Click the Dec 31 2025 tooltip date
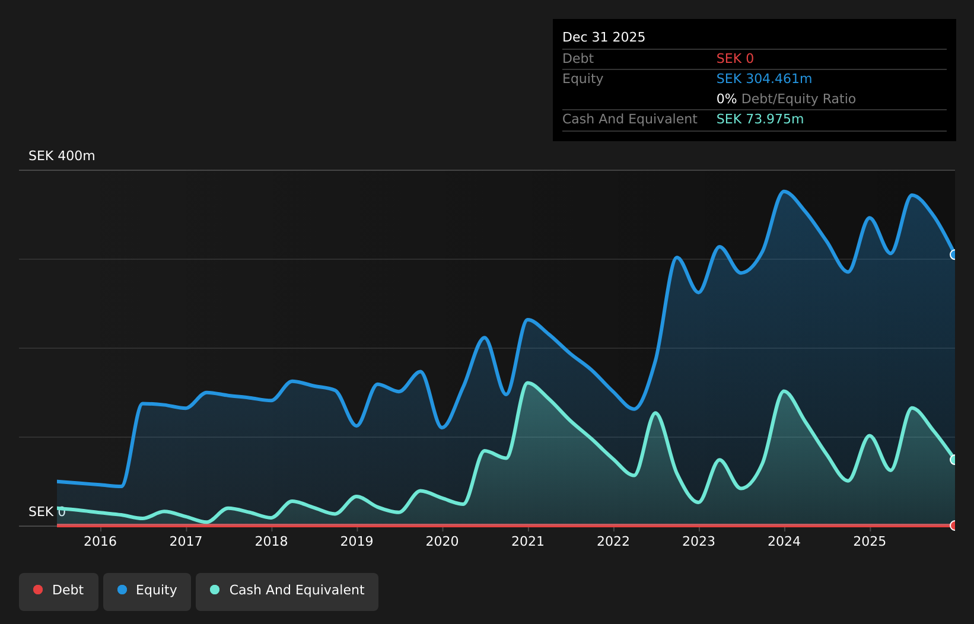Screen dimensions: 974x624 point(604,37)
